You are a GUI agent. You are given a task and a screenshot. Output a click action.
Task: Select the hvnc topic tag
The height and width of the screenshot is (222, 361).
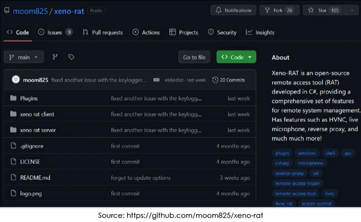coord(330,193)
